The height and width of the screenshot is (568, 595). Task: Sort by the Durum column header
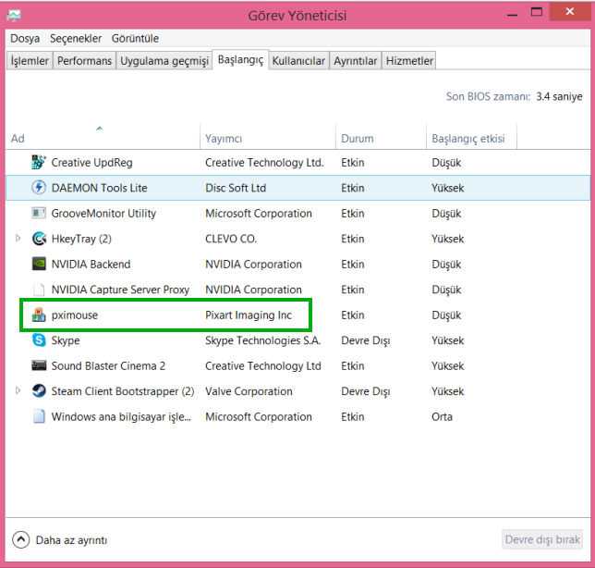(381, 137)
